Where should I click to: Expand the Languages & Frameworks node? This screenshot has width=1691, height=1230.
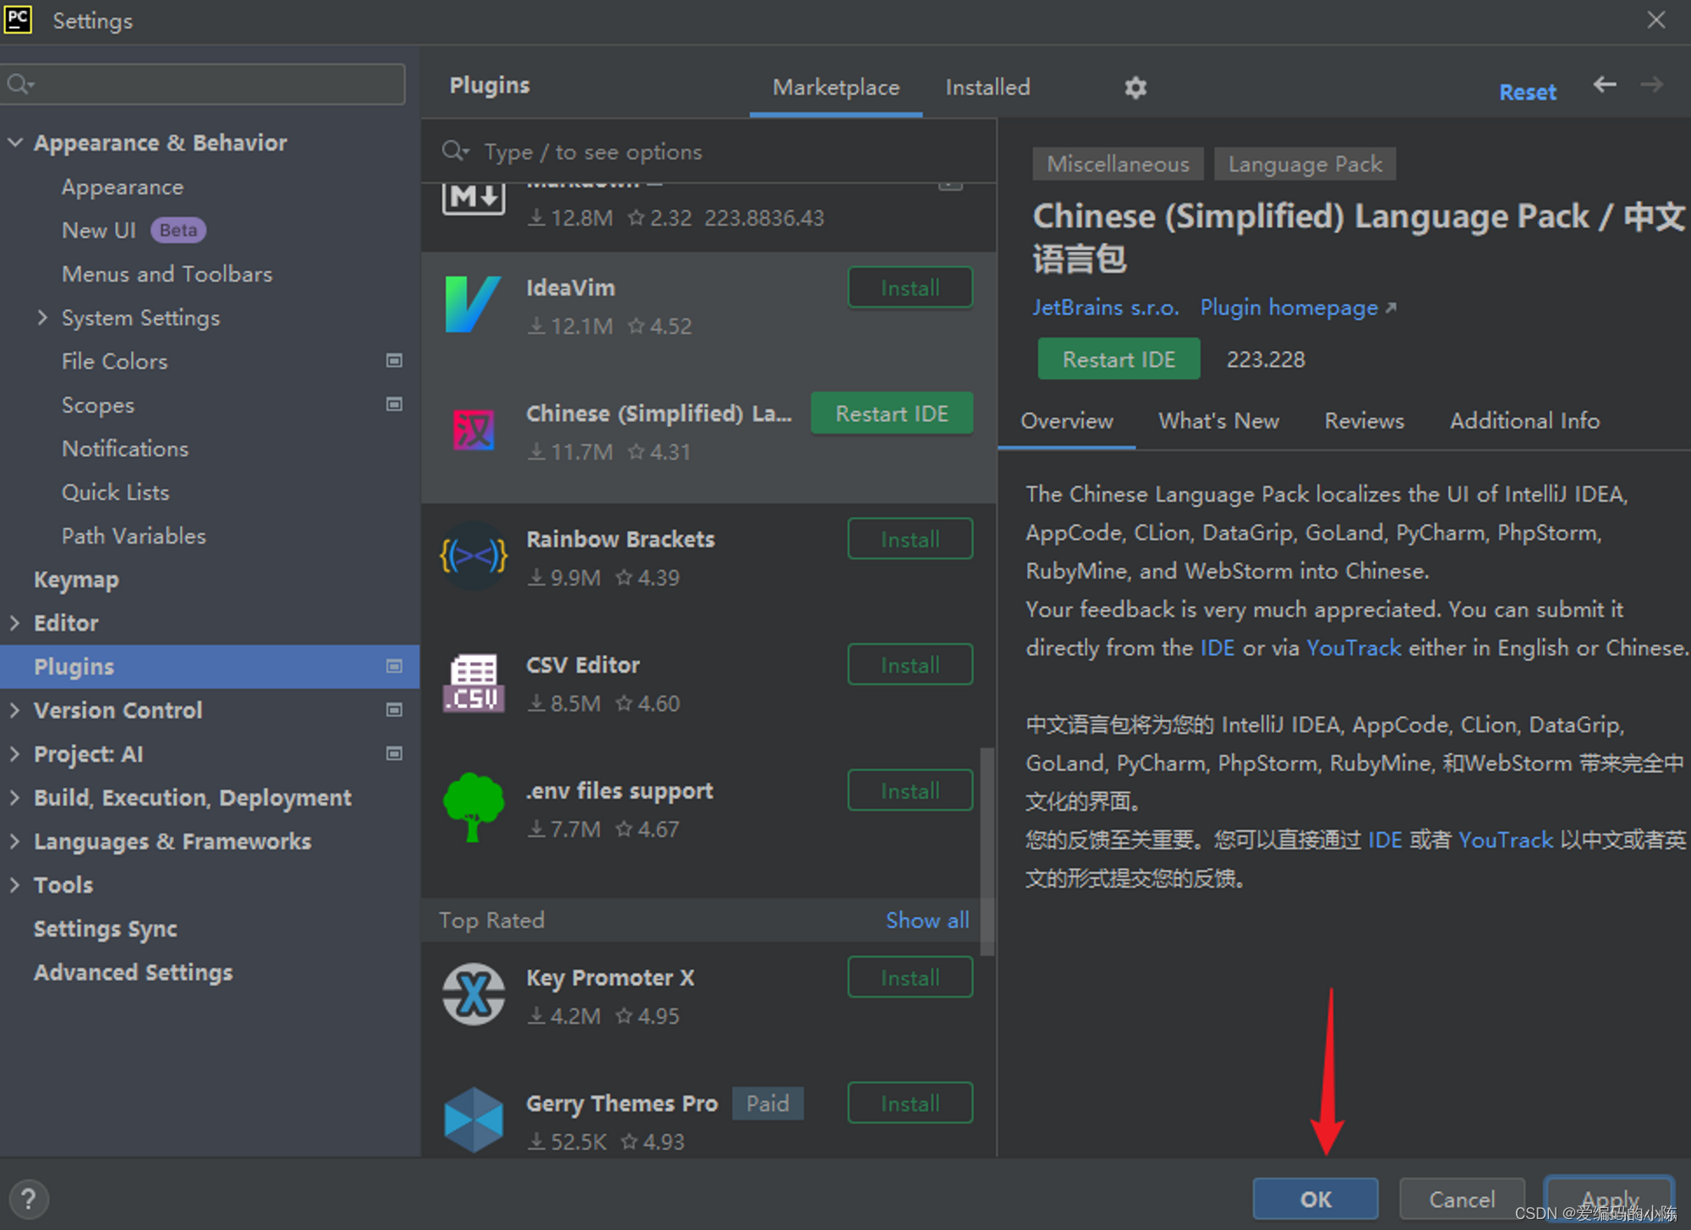(x=15, y=841)
